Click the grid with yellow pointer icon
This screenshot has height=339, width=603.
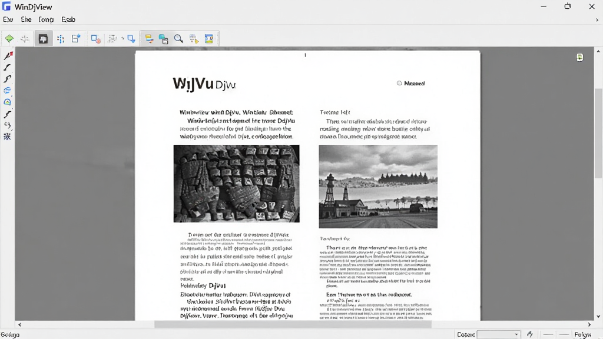[x=194, y=39]
